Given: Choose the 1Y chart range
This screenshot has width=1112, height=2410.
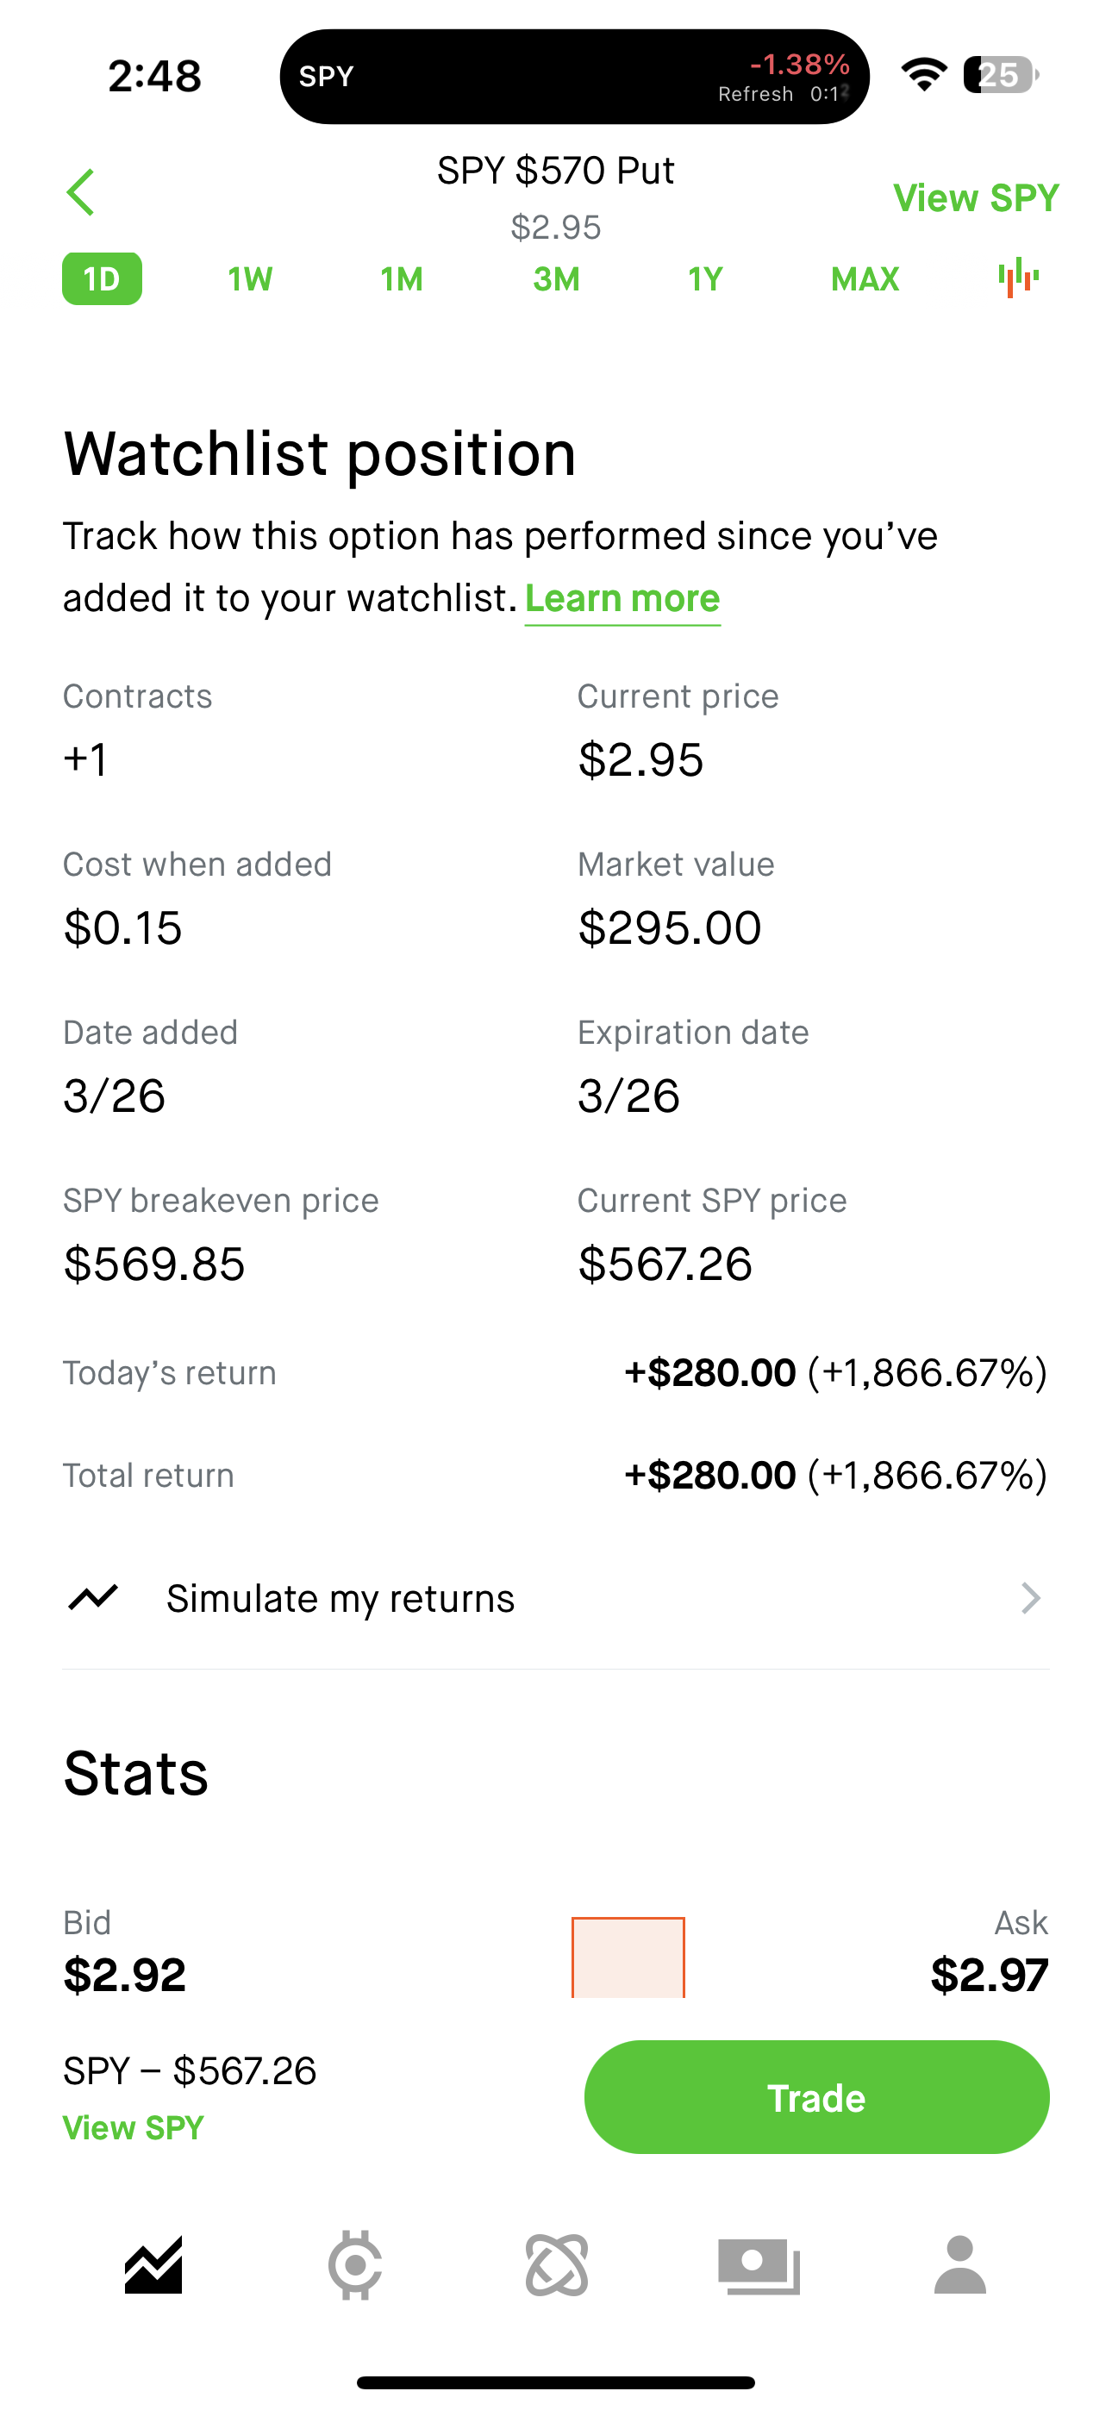Looking at the screenshot, I should click(705, 278).
